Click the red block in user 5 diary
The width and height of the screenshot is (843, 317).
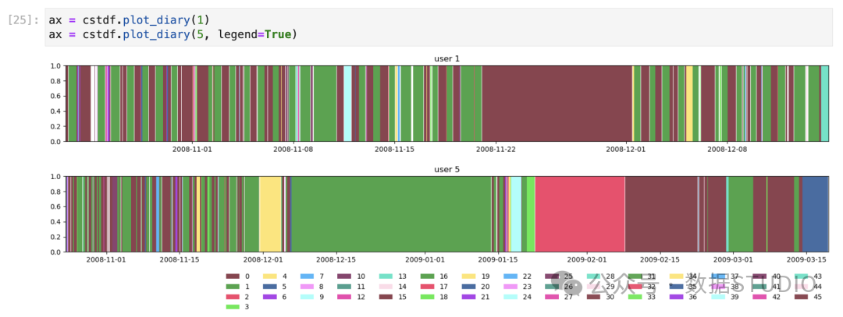pos(580,213)
